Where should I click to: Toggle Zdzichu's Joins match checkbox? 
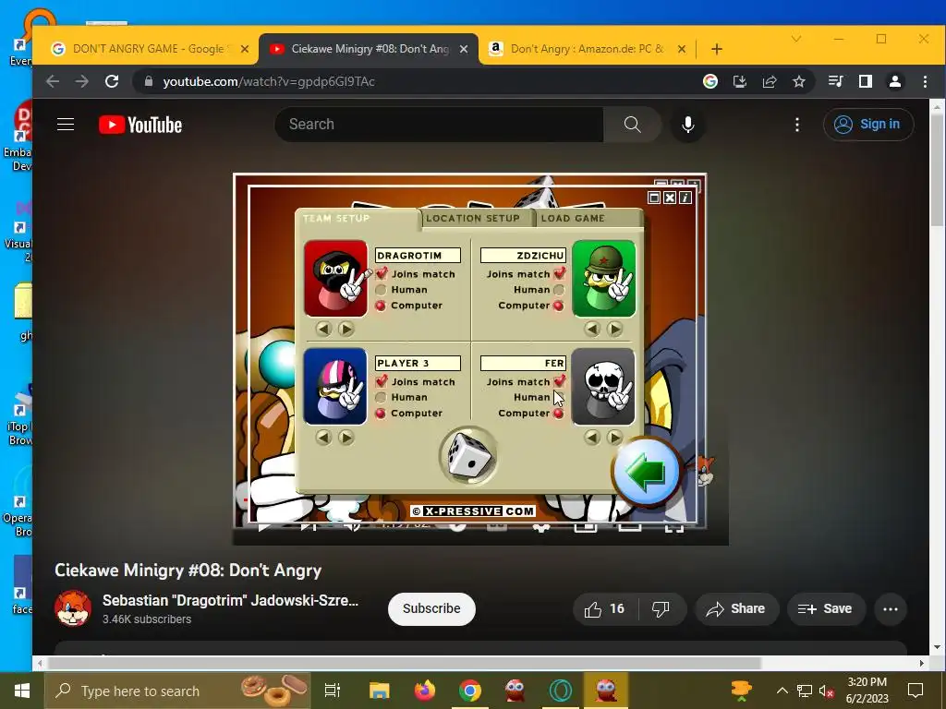click(x=559, y=273)
